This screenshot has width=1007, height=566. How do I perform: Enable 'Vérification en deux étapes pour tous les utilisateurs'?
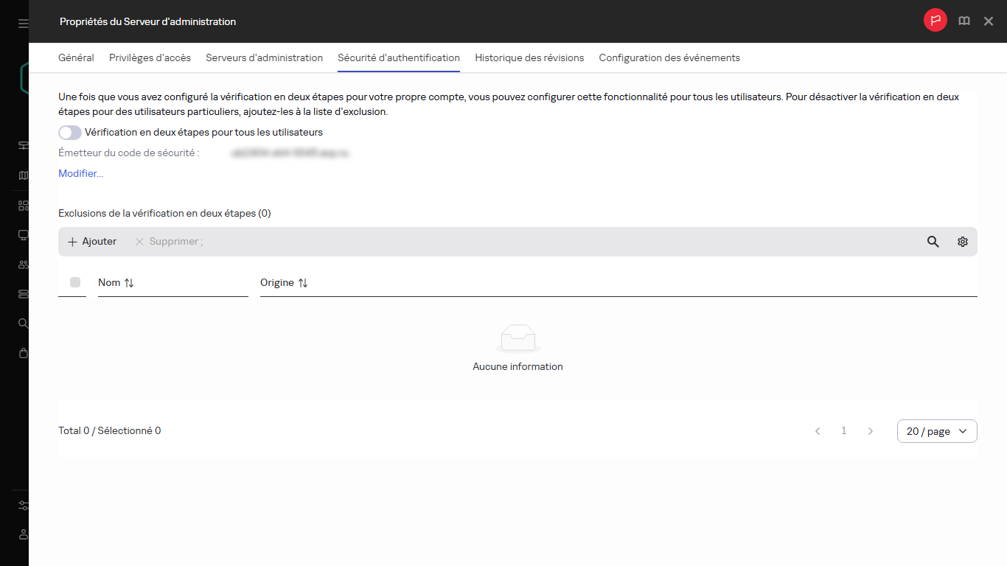coord(69,132)
